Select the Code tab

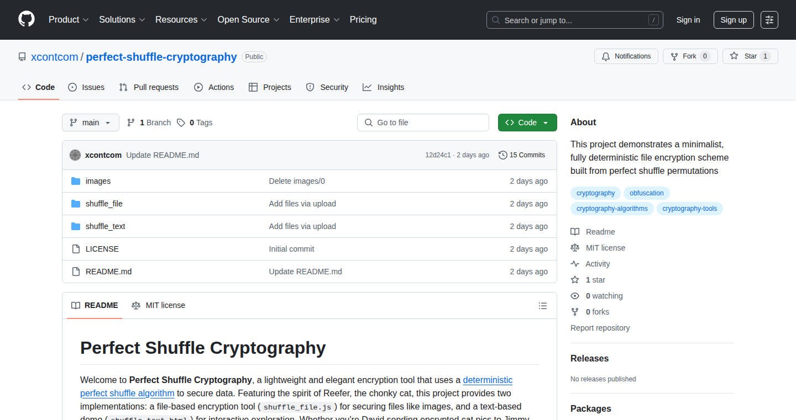39,87
